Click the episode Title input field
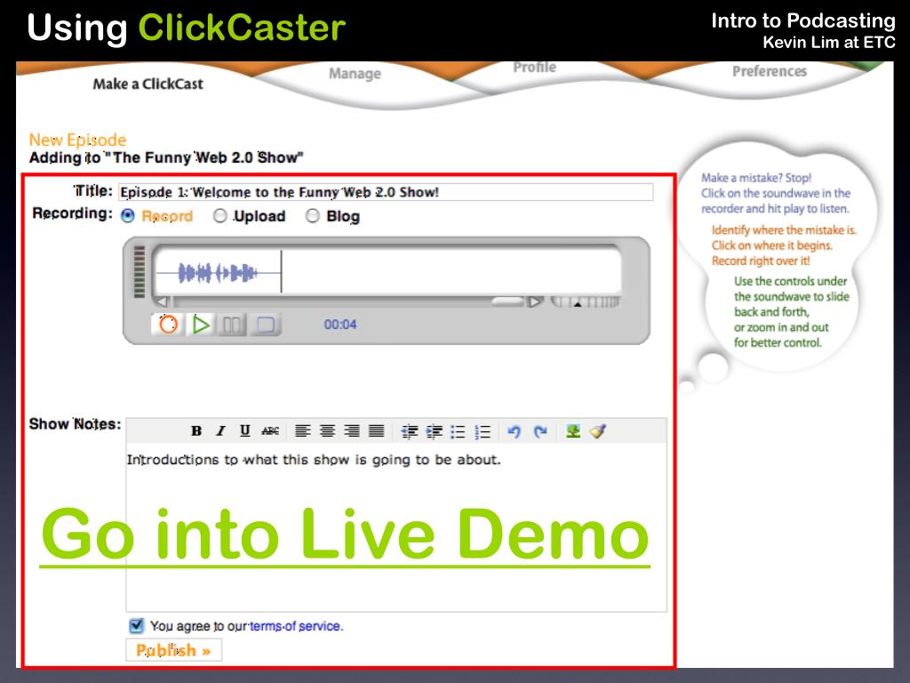Screen dimensions: 910x683 [386, 192]
